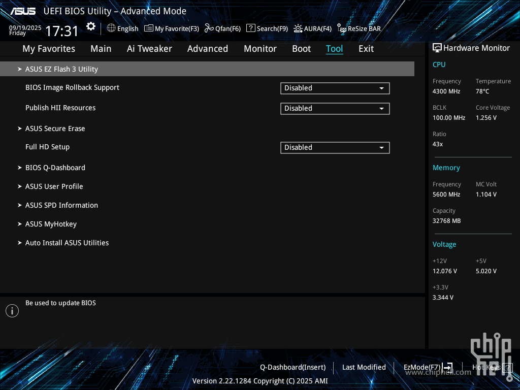
Task: Click the info icon in help area
Action: point(12,311)
